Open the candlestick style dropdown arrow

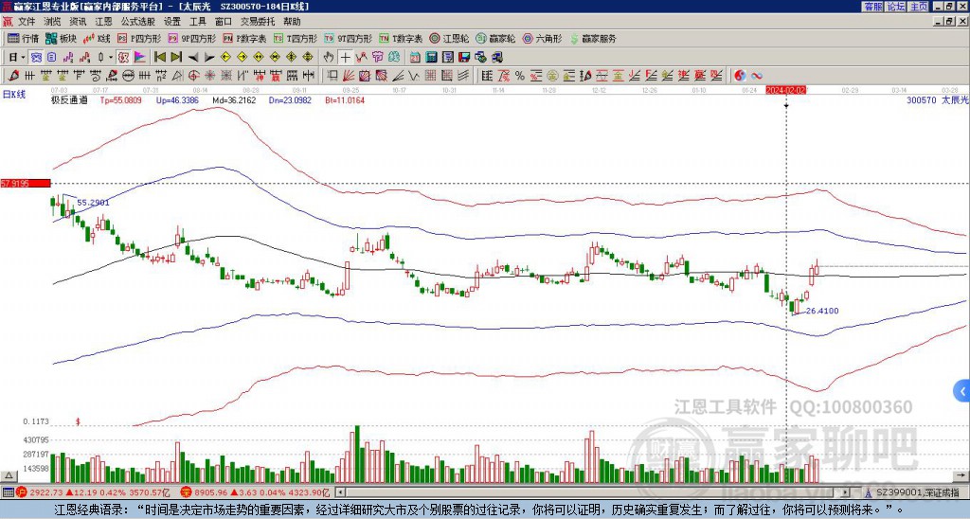coord(111,58)
